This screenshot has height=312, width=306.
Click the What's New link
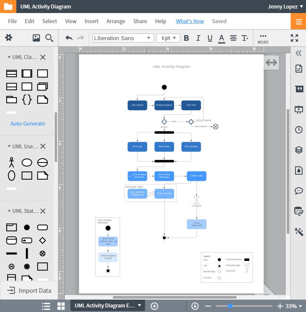pyautogui.click(x=190, y=21)
